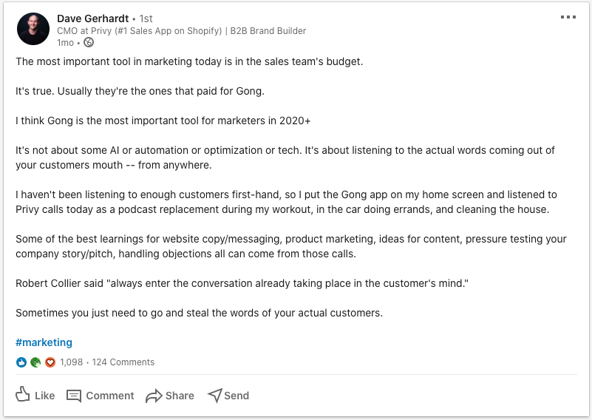Open the 124 Comments link

123,362
